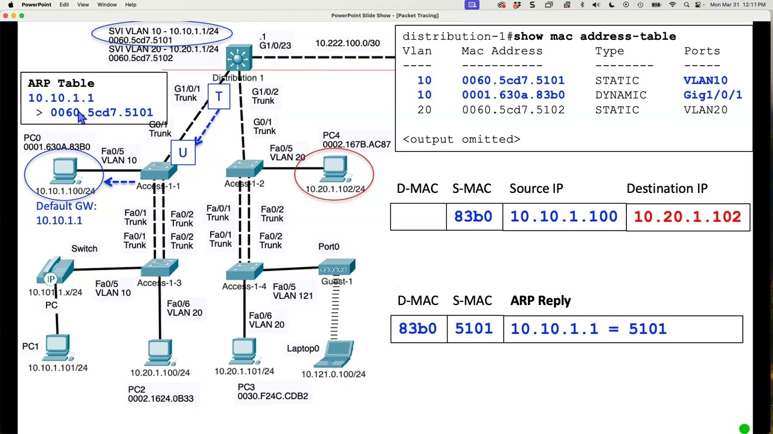Image resolution: width=773 pixels, height=434 pixels.
Task: Click the green dot in bottom-right corner
Action: [744, 429]
